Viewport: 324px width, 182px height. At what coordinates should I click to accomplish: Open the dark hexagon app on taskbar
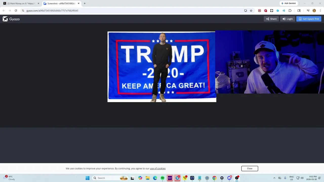tap(192, 178)
